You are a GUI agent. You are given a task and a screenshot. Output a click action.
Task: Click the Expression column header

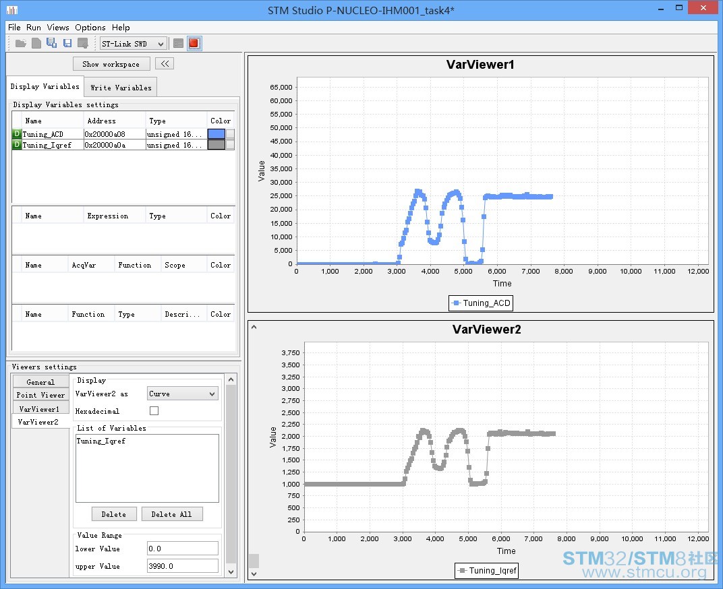tap(114, 216)
